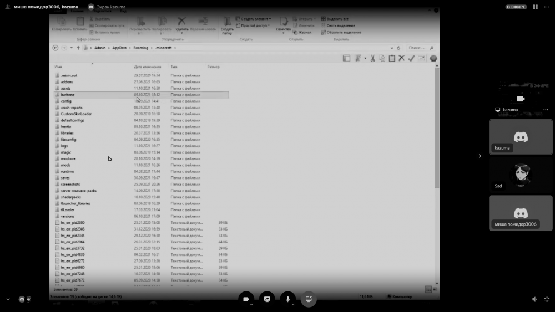Stop watching the stream with the monitor-x button

pos(309,299)
